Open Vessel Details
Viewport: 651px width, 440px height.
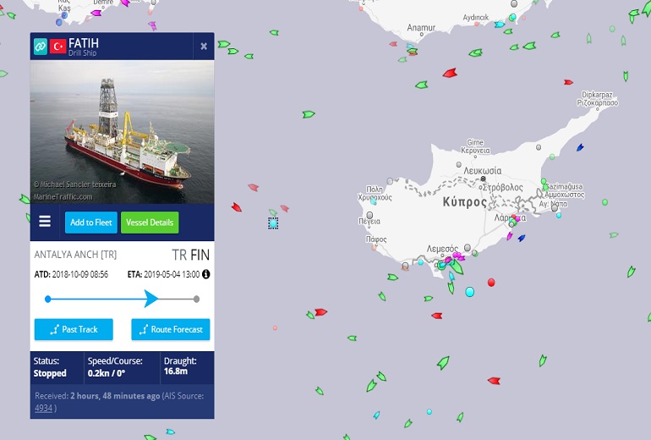pos(150,223)
